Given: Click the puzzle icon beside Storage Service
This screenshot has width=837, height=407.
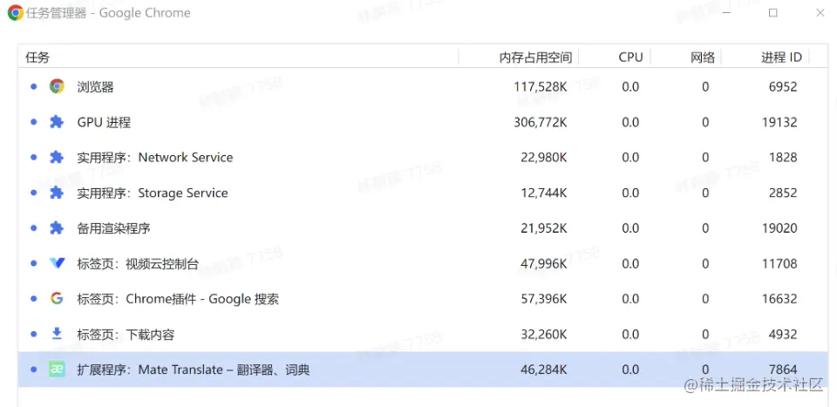Looking at the screenshot, I should (x=57, y=193).
